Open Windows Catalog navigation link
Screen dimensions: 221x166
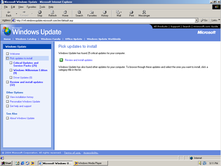(26, 39)
